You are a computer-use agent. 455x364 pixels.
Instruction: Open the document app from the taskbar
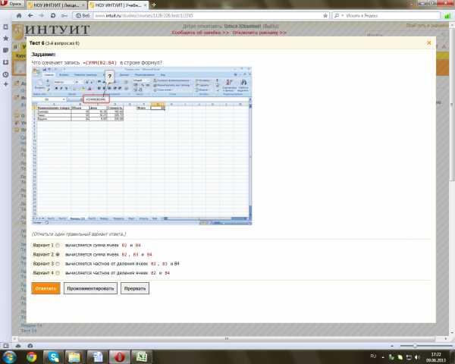(97, 357)
